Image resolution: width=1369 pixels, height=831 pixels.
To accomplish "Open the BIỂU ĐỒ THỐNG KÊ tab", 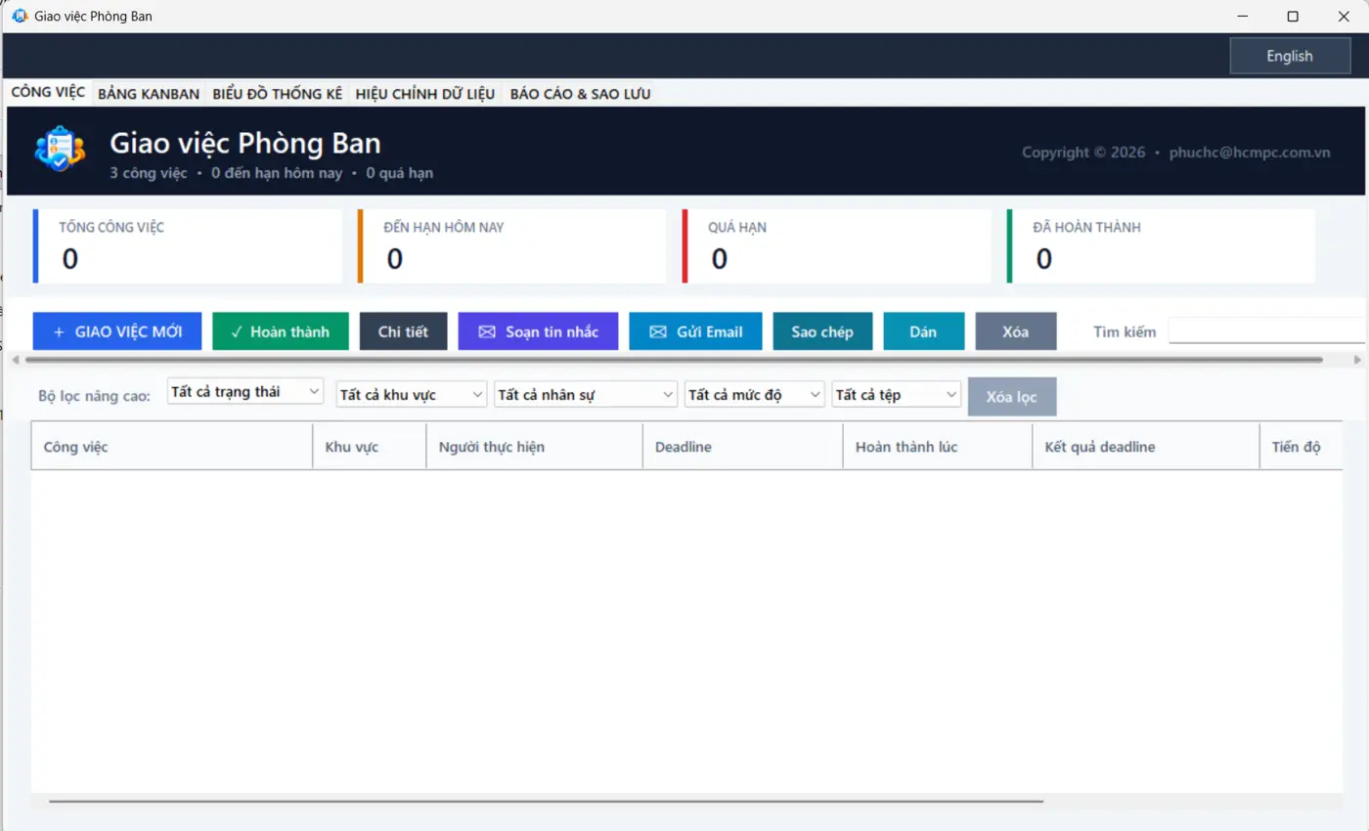I will [x=278, y=94].
